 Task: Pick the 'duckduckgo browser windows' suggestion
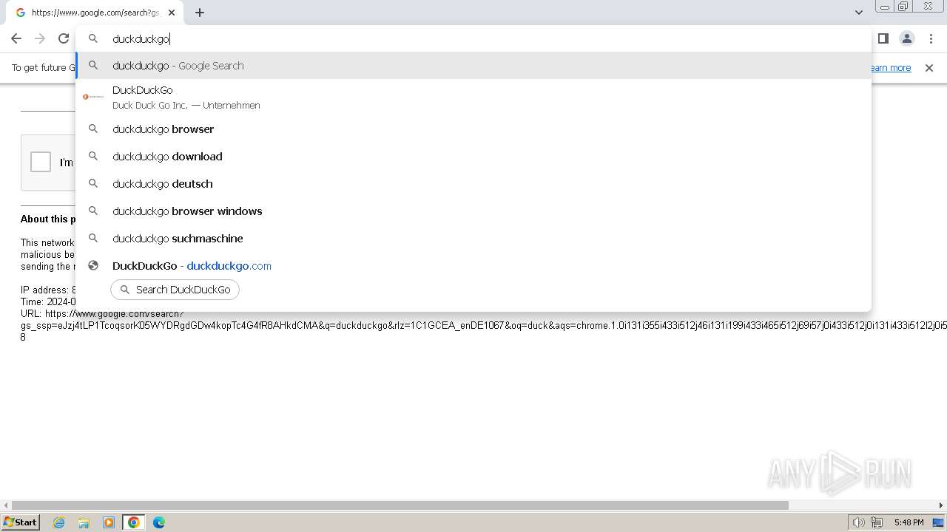click(473, 211)
